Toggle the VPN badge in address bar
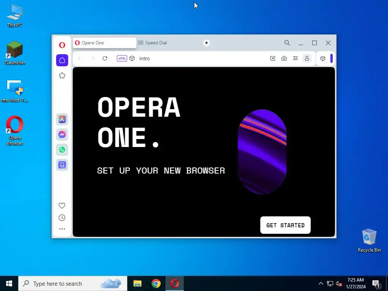The width and height of the screenshot is (388, 291). (x=122, y=58)
